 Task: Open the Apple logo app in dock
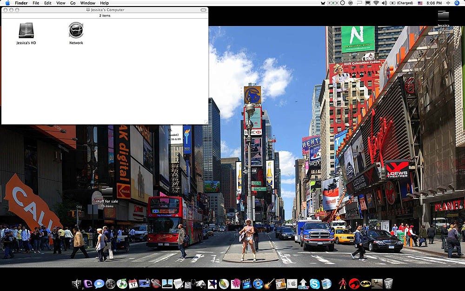(292, 284)
